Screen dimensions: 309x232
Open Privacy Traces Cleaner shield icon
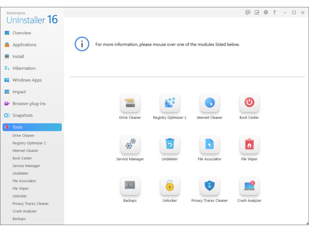click(x=210, y=186)
